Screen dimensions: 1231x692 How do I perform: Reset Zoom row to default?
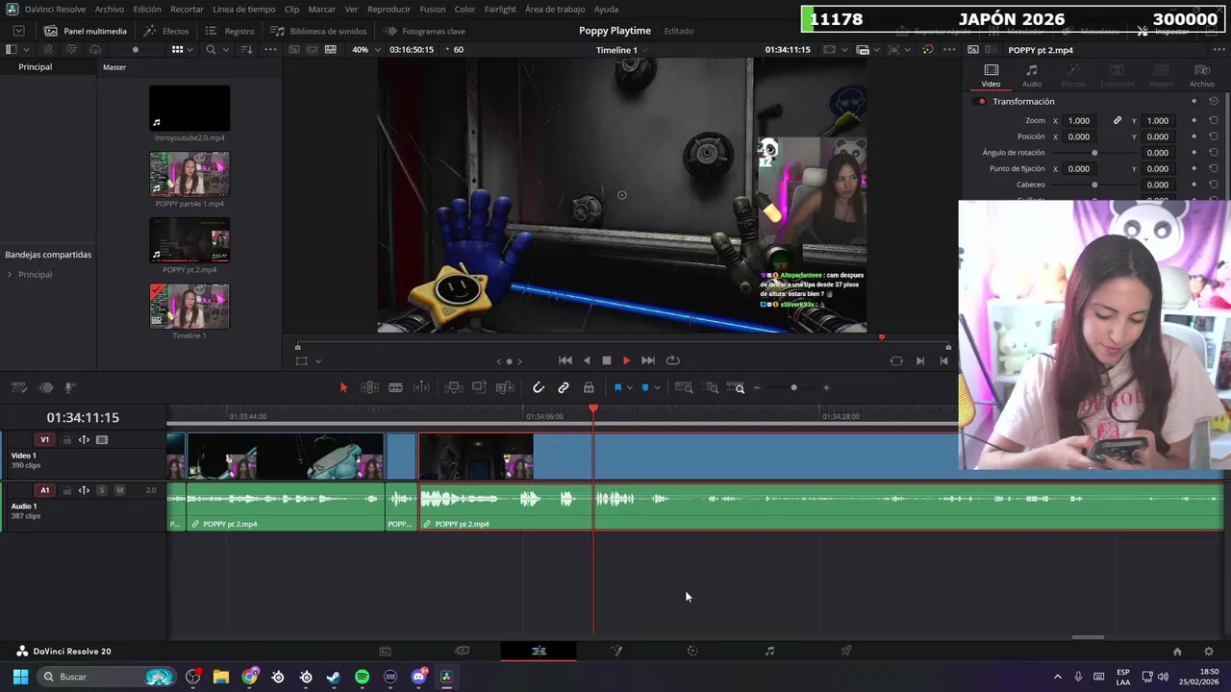coord(1214,121)
